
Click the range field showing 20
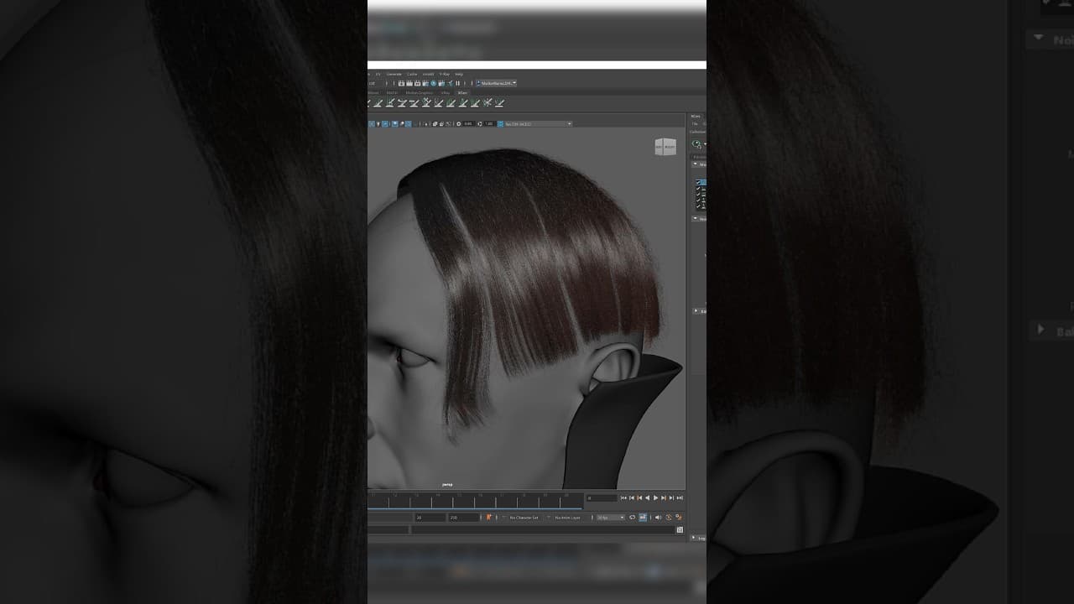point(430,518)
